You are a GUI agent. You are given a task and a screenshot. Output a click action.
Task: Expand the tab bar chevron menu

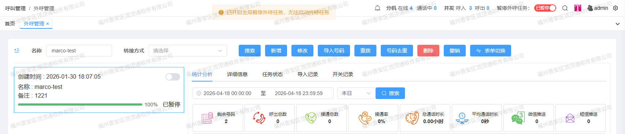pos(618,24)
